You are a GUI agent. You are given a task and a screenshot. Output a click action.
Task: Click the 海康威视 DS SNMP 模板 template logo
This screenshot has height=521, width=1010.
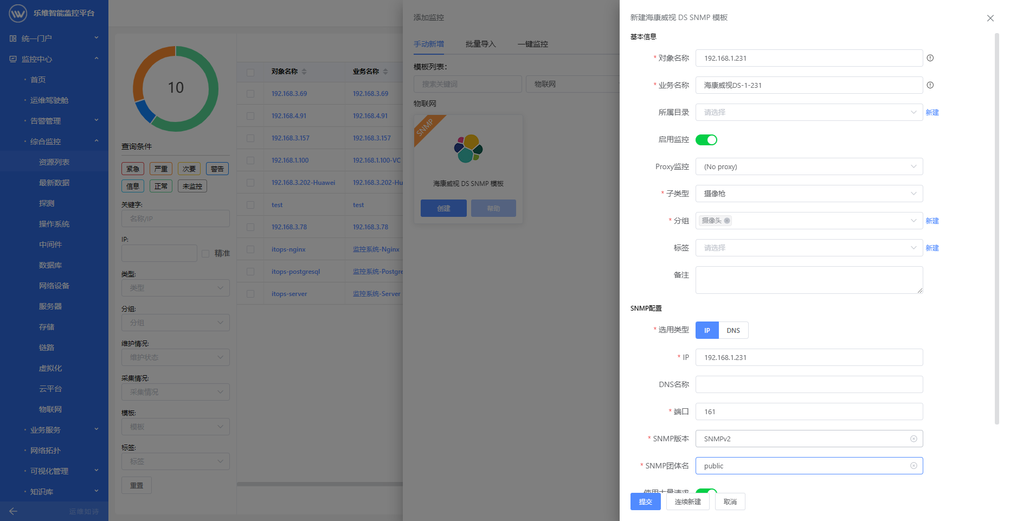(468, 149)
